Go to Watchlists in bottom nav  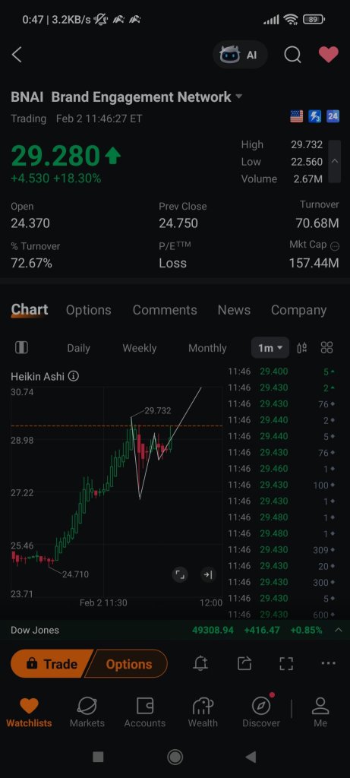click(x=29, y=713)
